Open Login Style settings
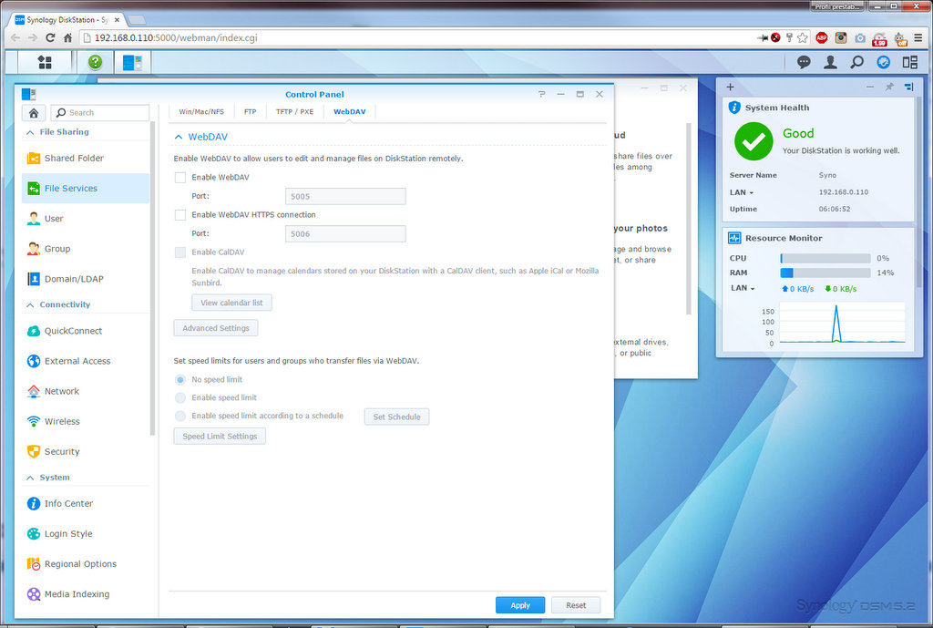The height and width of the screenshot is (628, 933). (x=86, y=533)
